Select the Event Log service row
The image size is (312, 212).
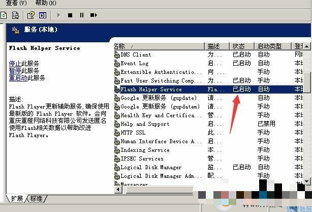(x=208, y=63)
